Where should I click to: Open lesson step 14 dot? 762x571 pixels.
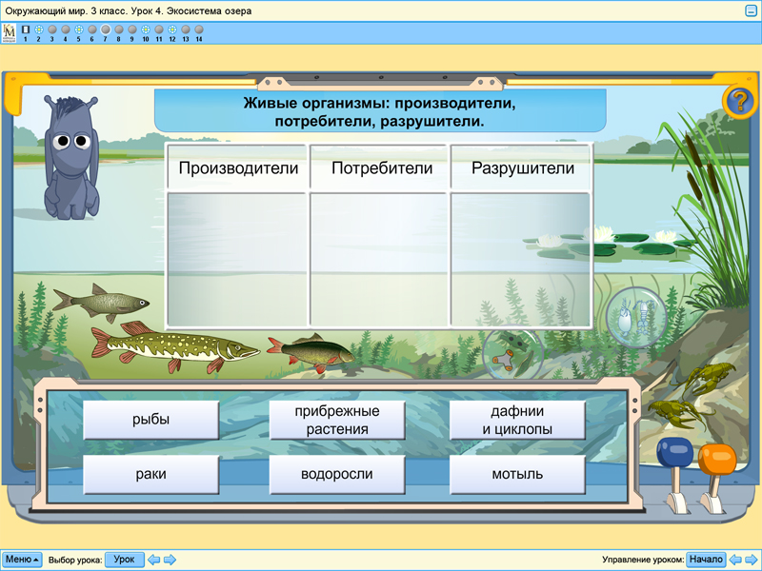coord(199,30)
